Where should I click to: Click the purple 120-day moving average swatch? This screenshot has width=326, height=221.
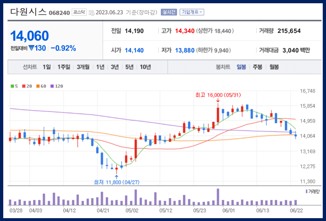(52, 86)
